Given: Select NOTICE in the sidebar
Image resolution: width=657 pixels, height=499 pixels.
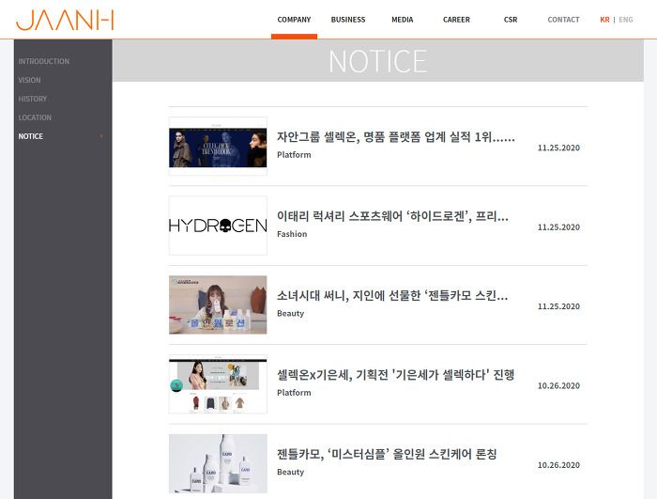Looking at the screenshot, I should (x=31, y=136).
